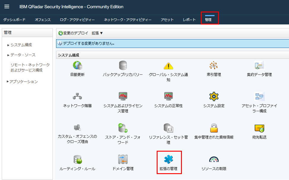Open the hamburger navigation menu
289x180 pixels.
[x=7, y=7]
